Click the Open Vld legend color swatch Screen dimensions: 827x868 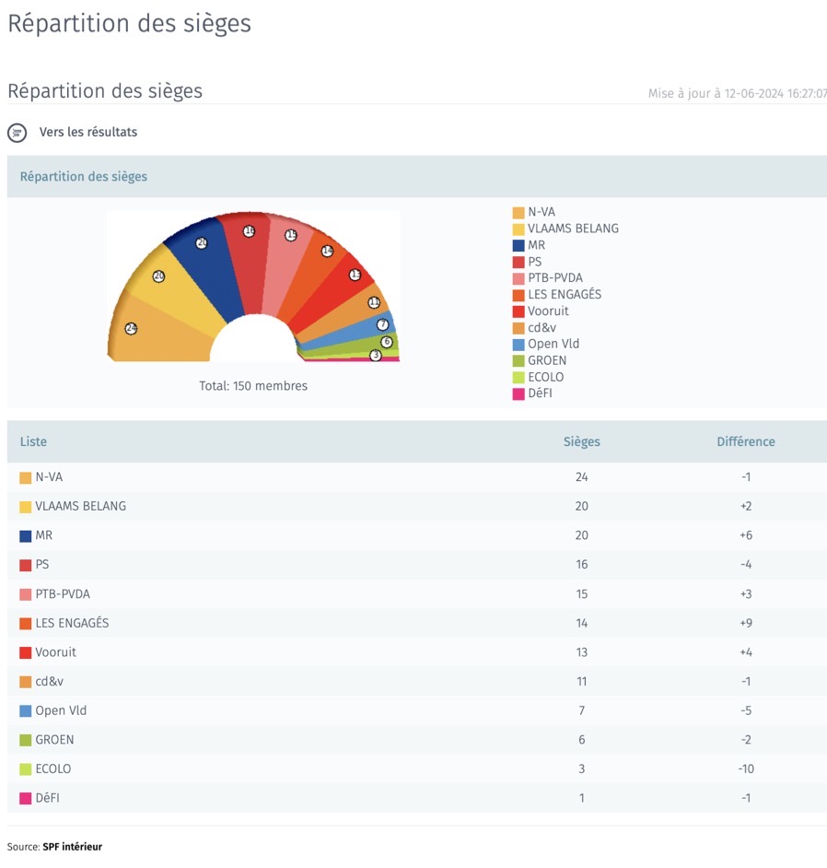(x=518, y=345)
